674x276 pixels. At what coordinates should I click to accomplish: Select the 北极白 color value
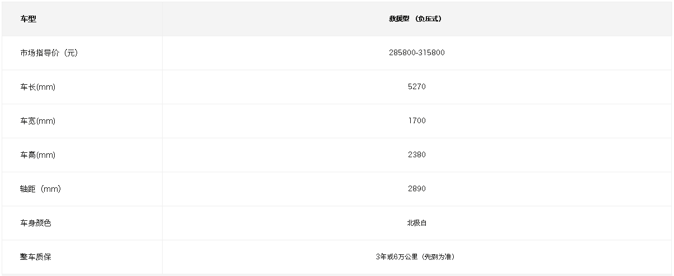tap(417, 223)
